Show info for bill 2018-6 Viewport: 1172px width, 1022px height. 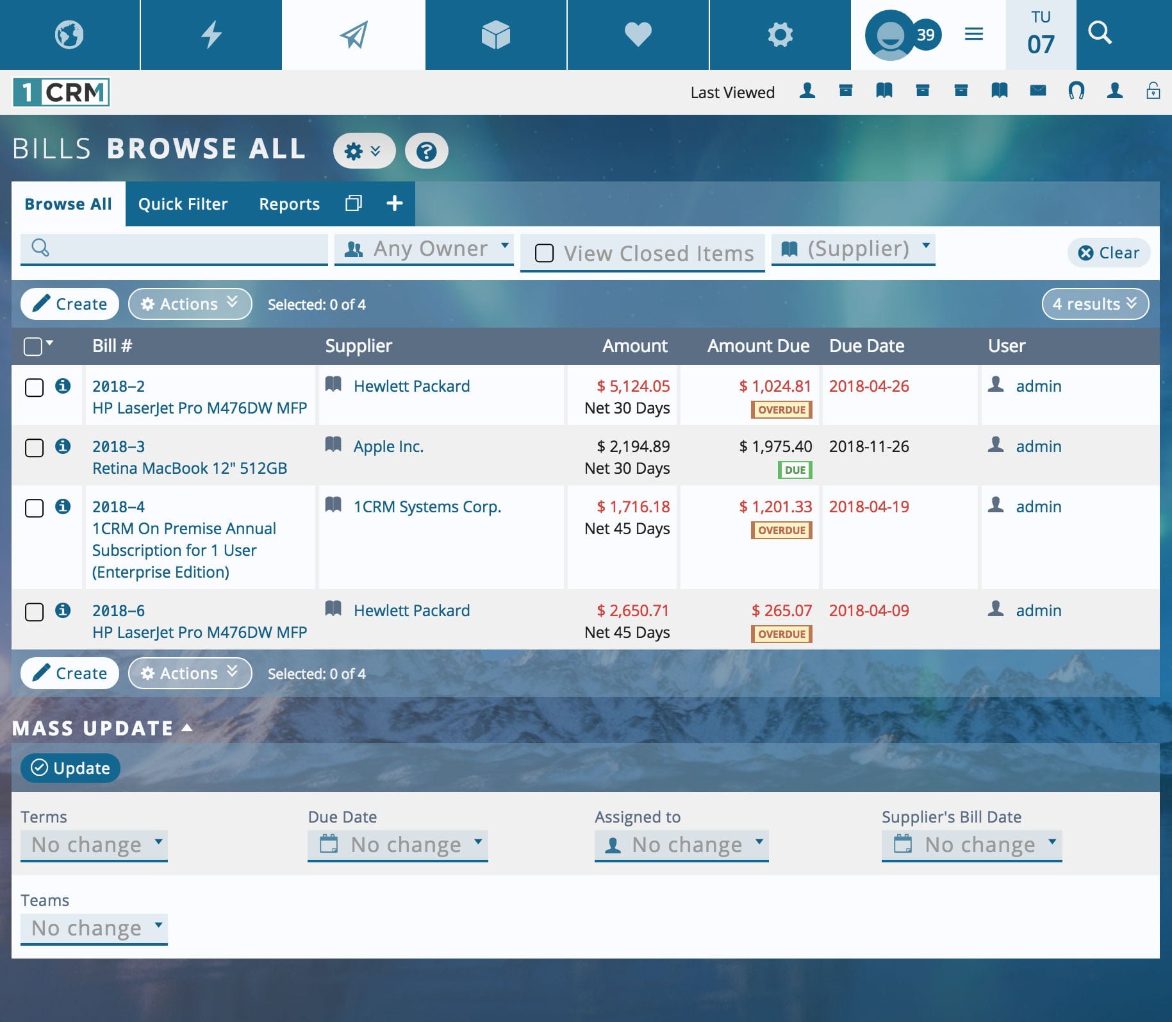click(x=63, y=610)
